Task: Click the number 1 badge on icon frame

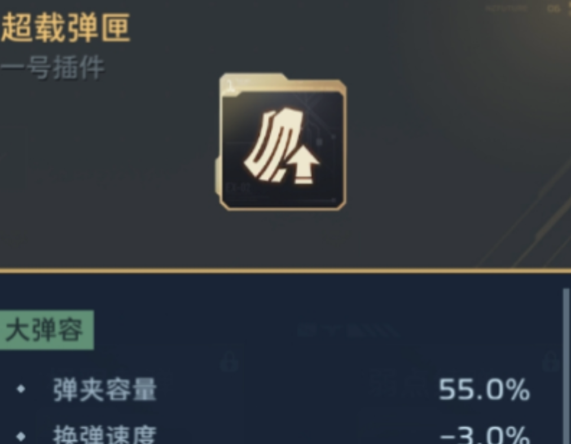Action: point(230,85)
